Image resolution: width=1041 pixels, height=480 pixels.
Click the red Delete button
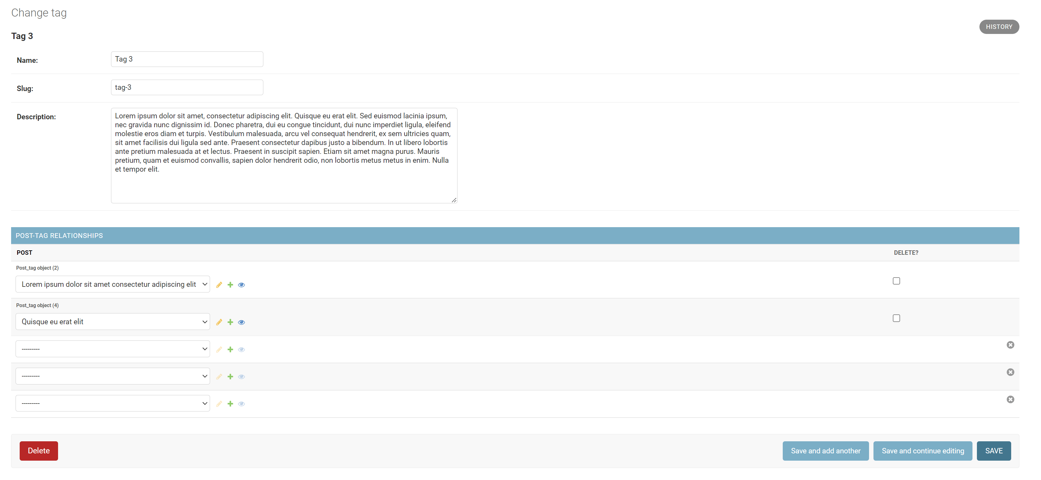tap(39, 450)
